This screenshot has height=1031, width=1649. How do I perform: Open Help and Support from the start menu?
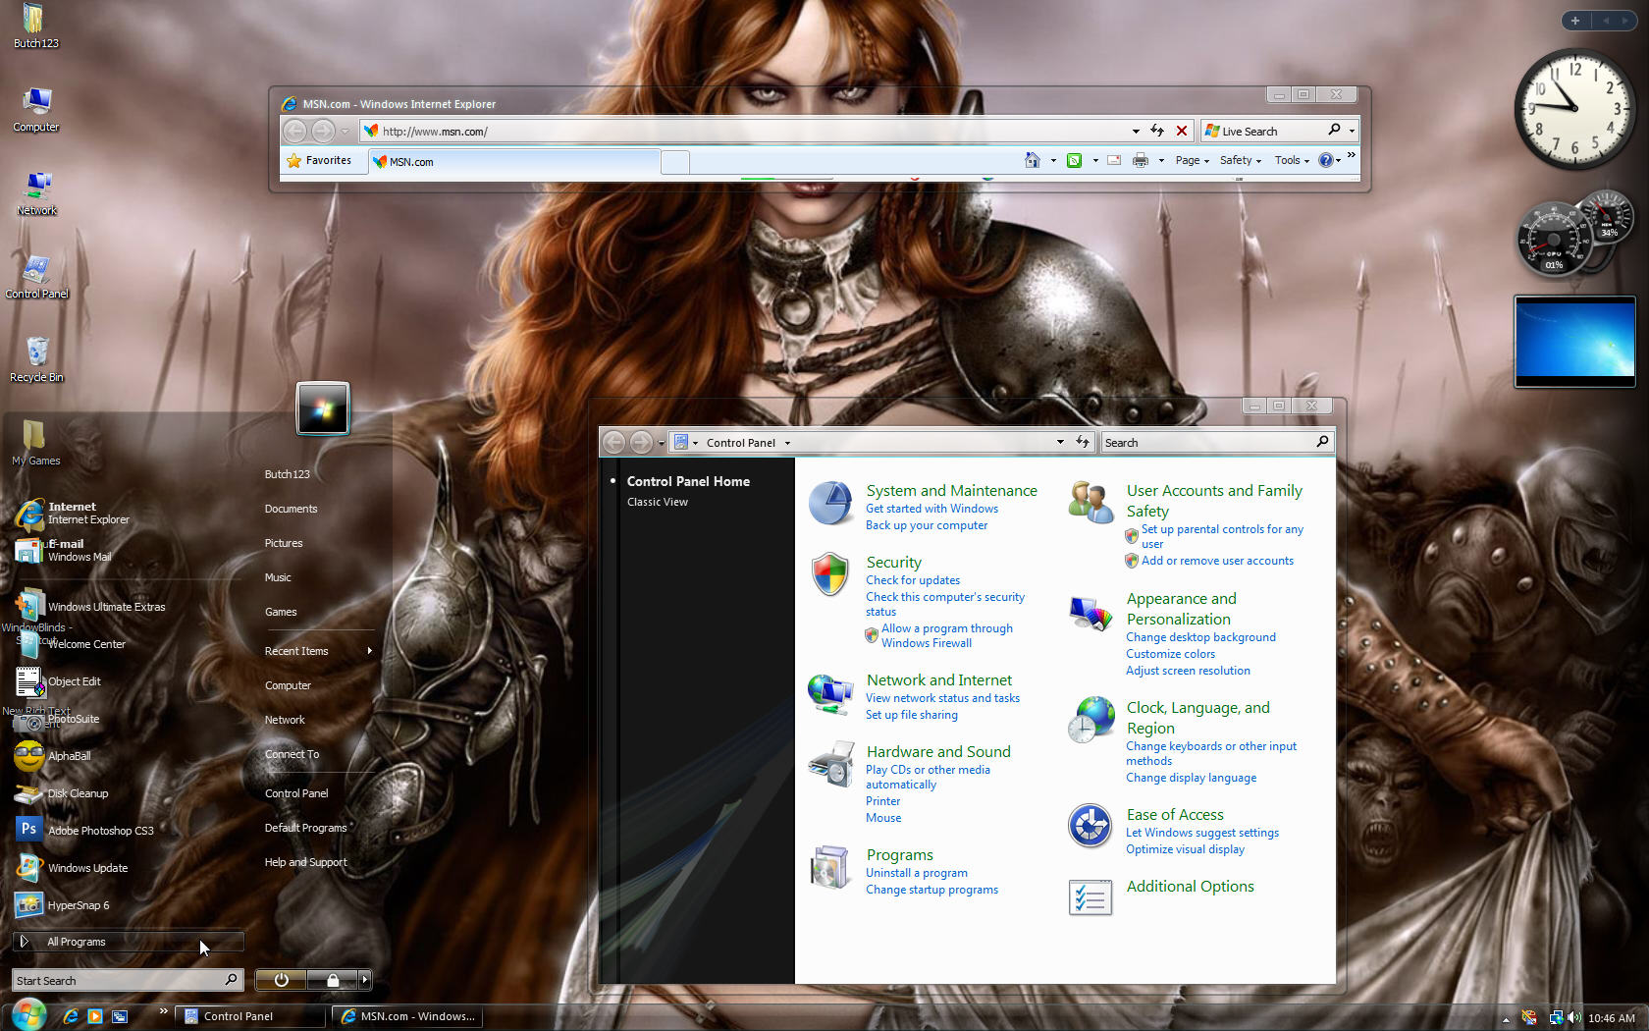tap(305, 862)
